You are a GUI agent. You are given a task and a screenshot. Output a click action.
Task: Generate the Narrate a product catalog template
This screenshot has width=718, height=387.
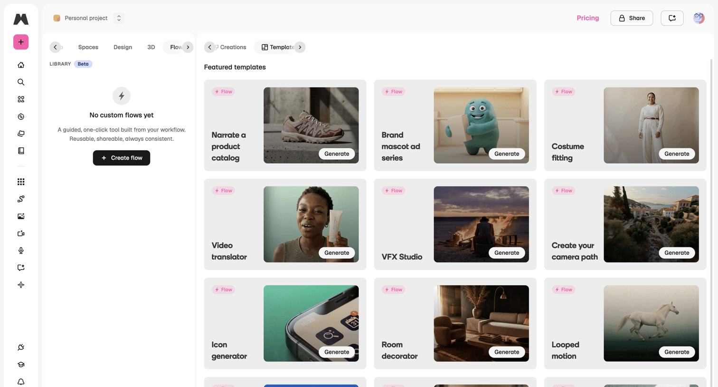tap(337, 154)
